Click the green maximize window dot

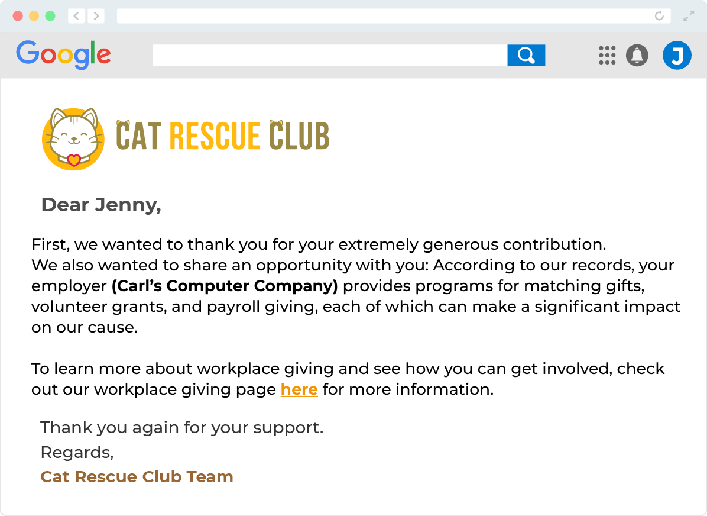pyautogui.click(x=50, y=16)
